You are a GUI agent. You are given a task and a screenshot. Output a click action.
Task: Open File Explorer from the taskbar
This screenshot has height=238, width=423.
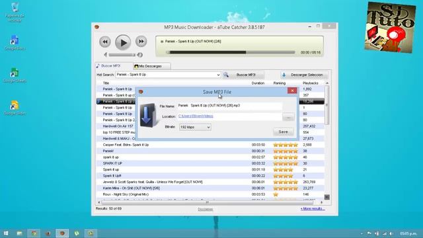click(20, 233)
